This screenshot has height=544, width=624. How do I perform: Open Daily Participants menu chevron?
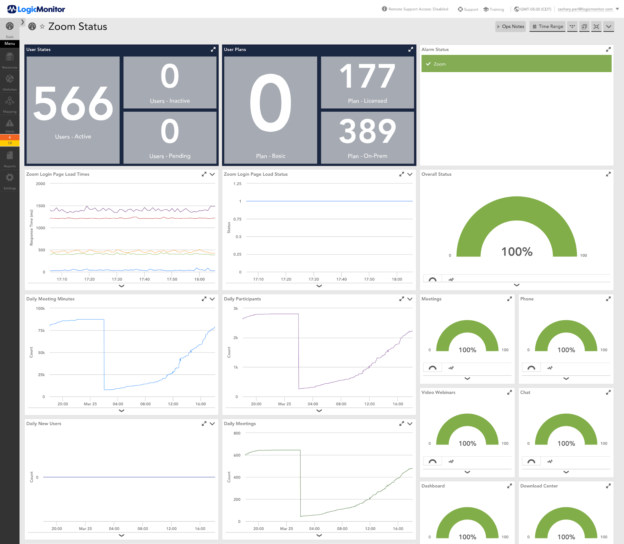[410, 299]
